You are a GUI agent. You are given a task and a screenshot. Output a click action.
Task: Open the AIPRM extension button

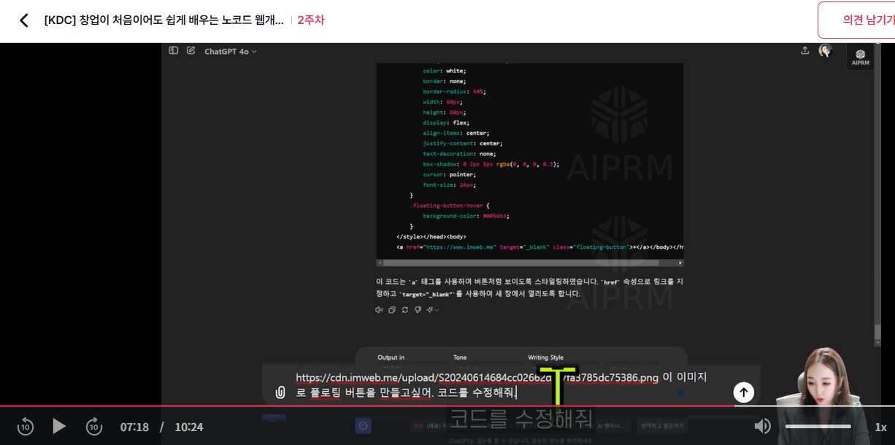click(x=861, y=57)
